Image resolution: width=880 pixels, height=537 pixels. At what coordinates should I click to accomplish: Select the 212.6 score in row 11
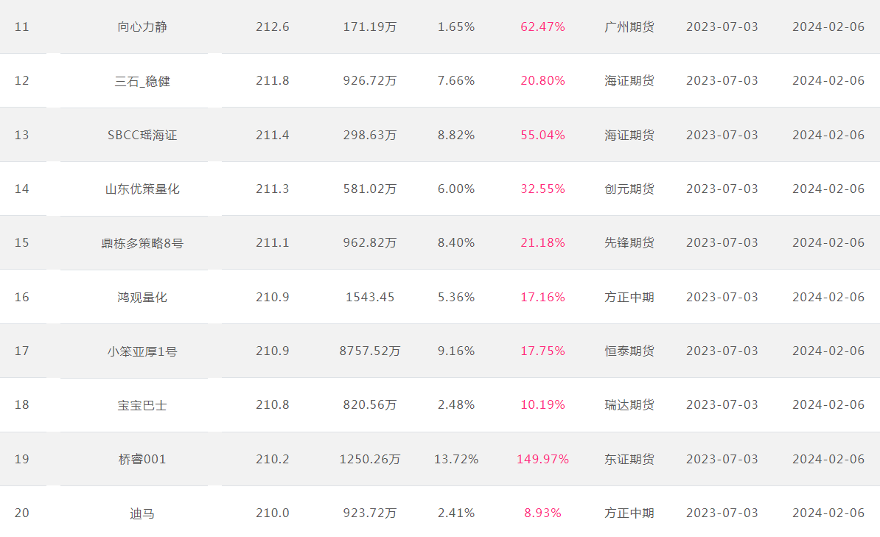[273, 27]
